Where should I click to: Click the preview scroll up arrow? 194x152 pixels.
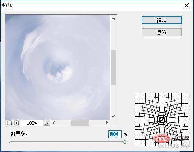(x=113, y=18)
